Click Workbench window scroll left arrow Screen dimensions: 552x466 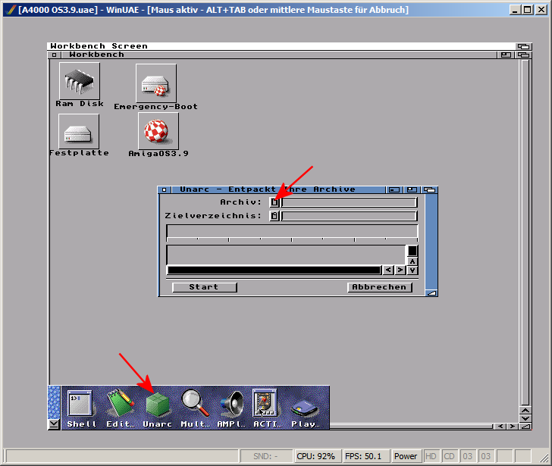500,427
